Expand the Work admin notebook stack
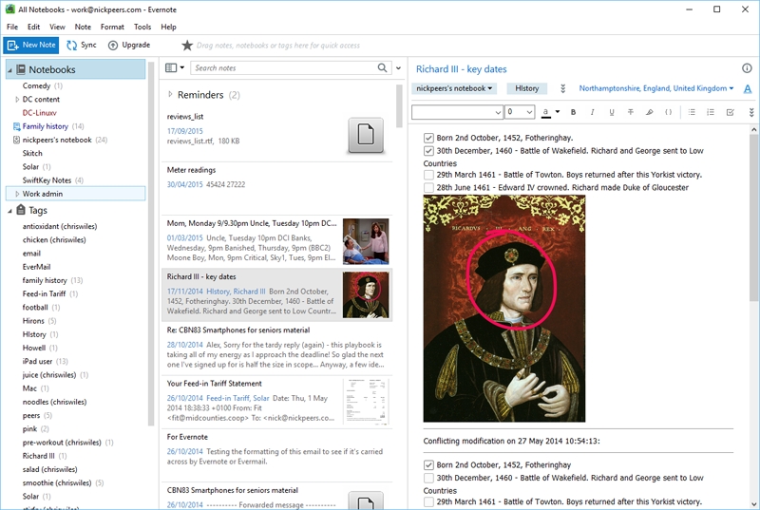 point(17,194)
